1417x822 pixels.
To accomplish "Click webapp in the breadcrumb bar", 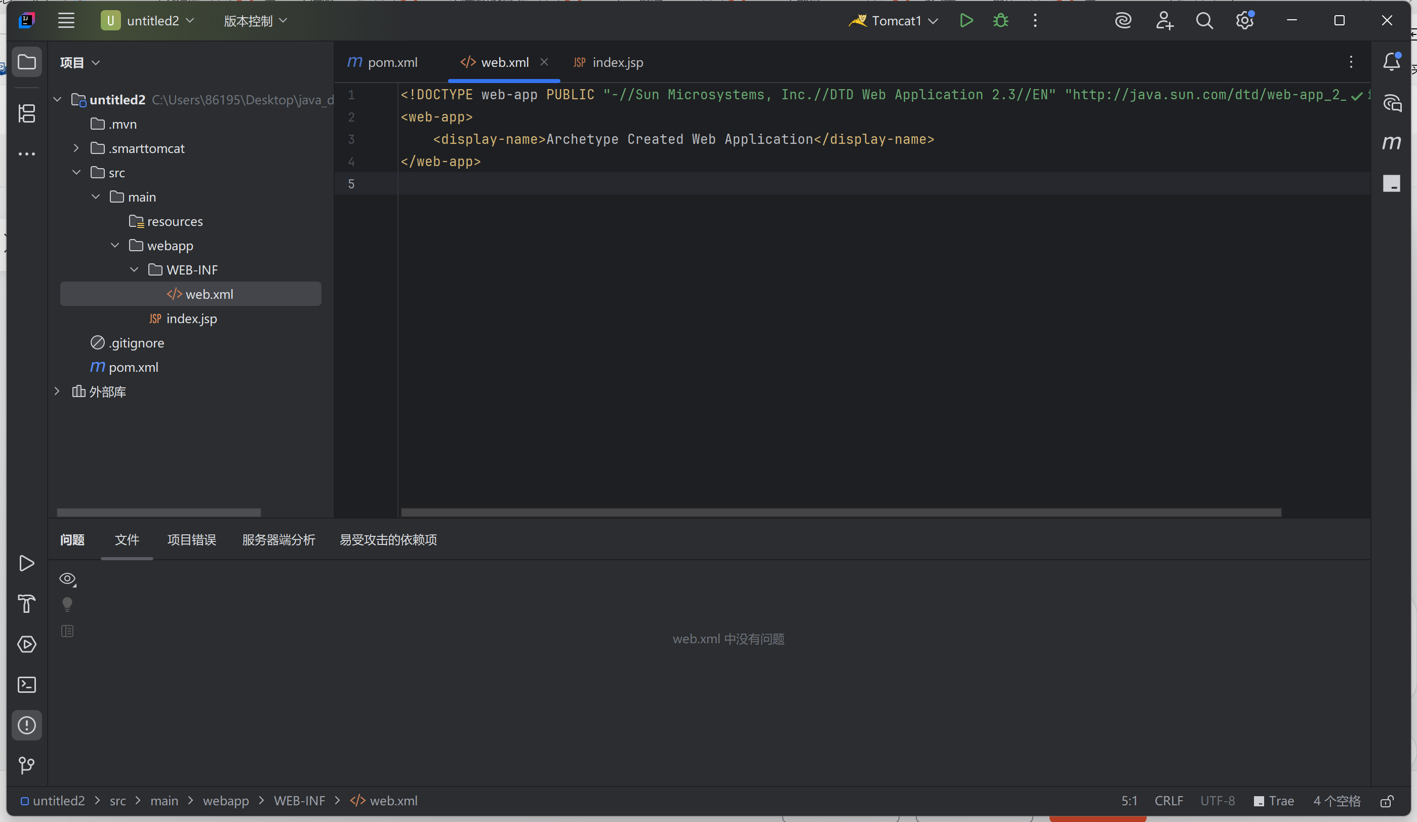I will (226, 801).
